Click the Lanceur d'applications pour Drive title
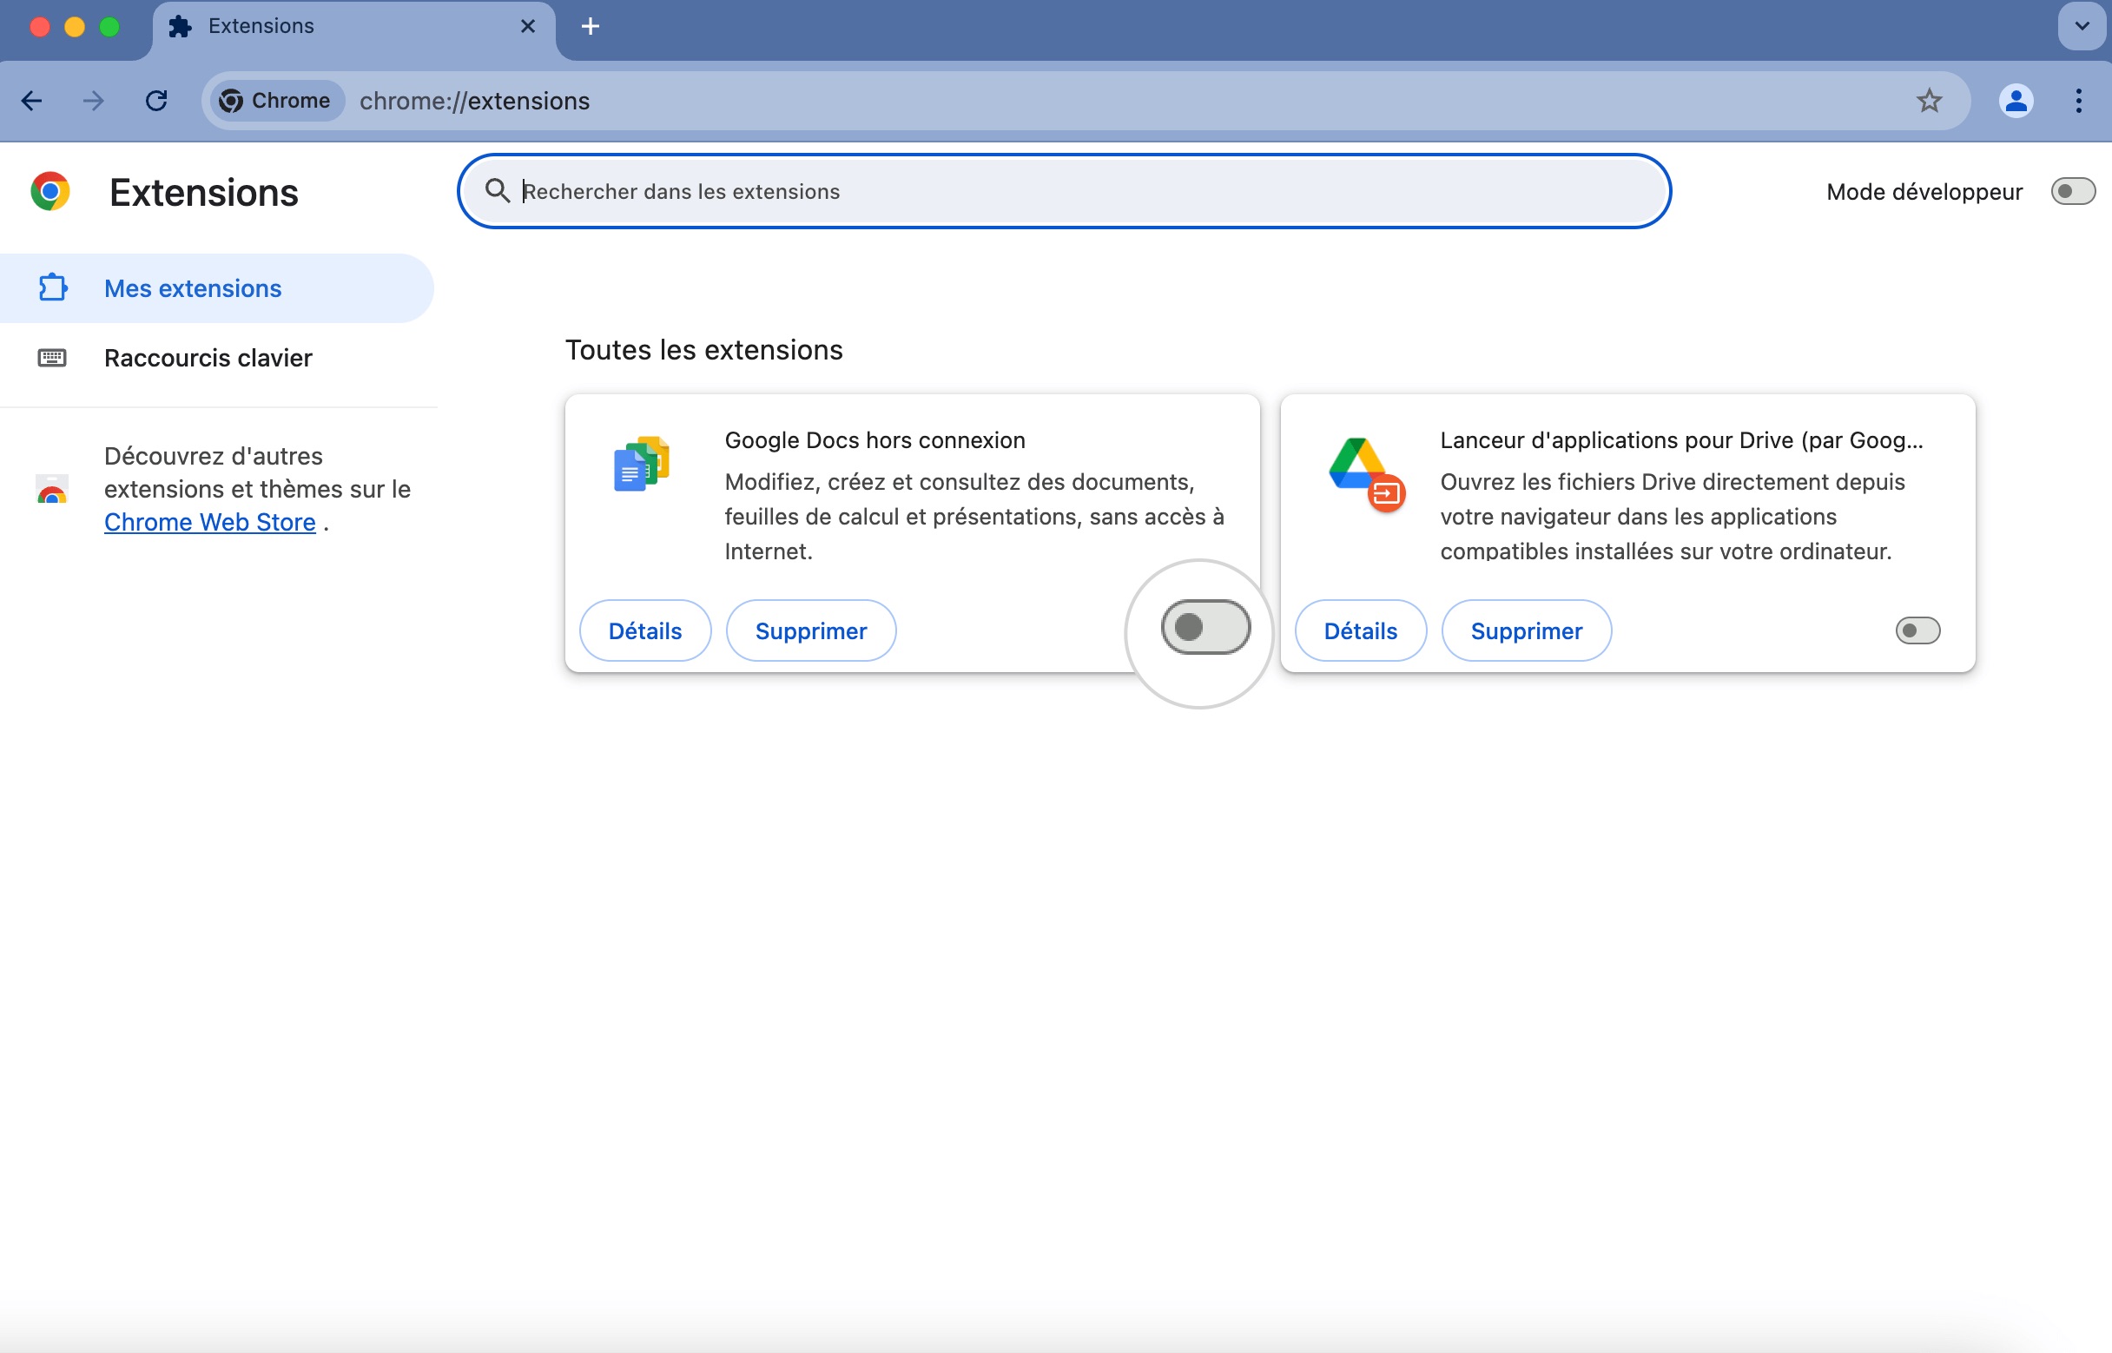Viewport: 2112px width, 1353px height. pyautogui.click(x=1681, y=440)
